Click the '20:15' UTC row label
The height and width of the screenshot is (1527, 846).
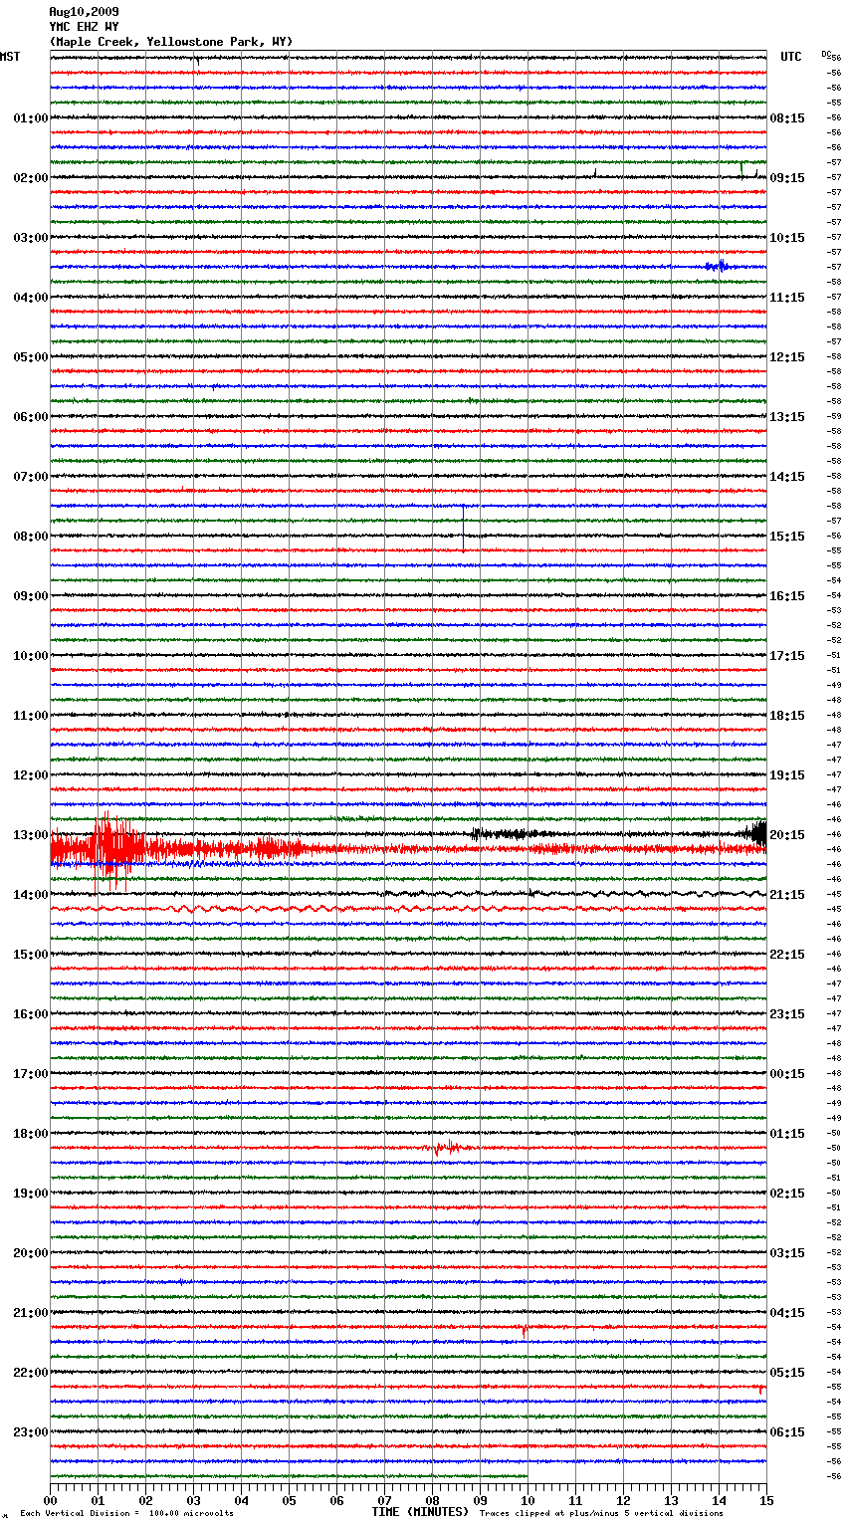[787, 835]
